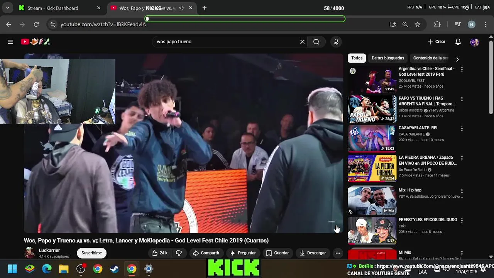Open Luckarrier channel name link
The width and height of the screenshot is (494, 278).
pos(49,251)
